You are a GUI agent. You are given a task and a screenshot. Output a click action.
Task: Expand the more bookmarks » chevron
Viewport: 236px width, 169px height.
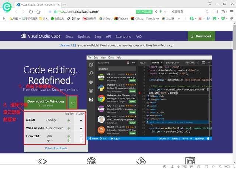point(179,18)
